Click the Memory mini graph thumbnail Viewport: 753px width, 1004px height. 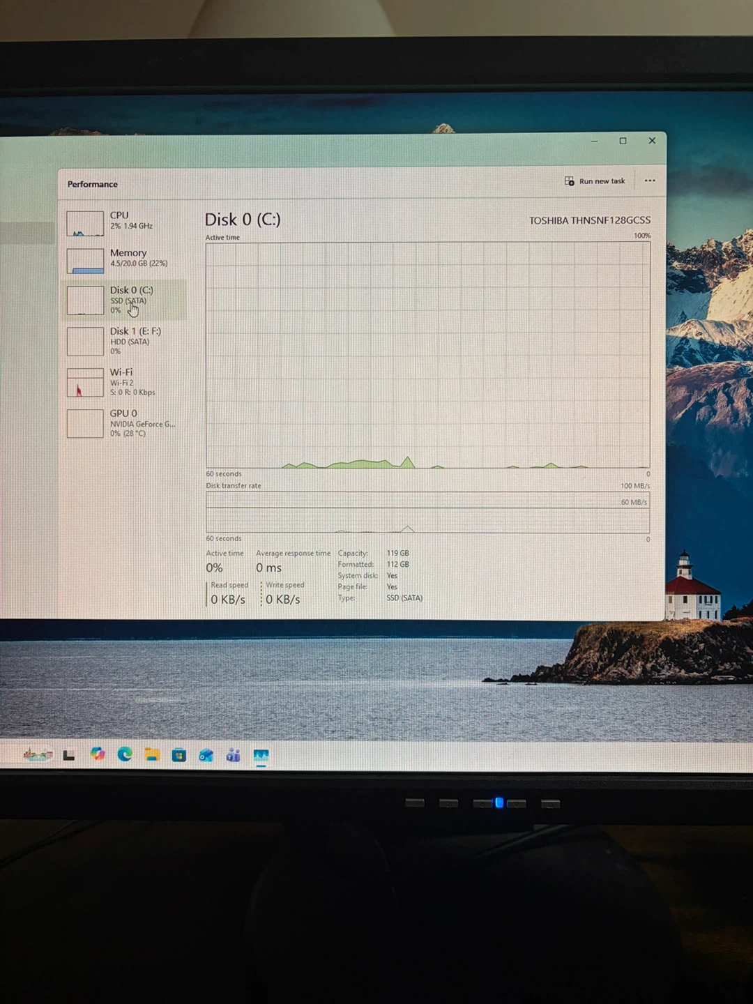[85, 261]
